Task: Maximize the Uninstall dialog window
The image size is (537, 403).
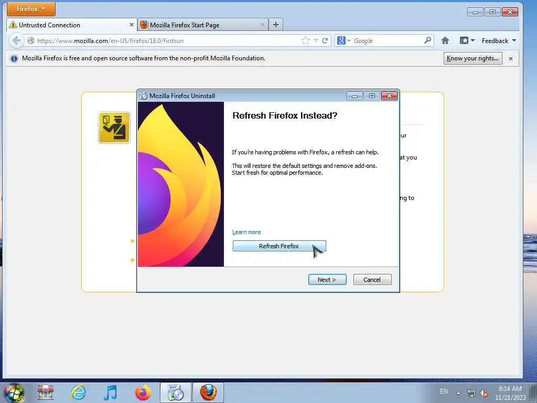Action: pos(372,96)
